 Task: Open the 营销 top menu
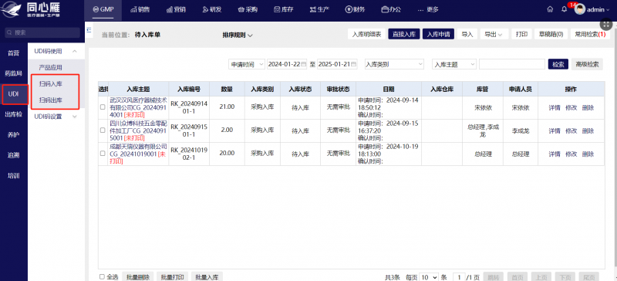tap(176, 10)
